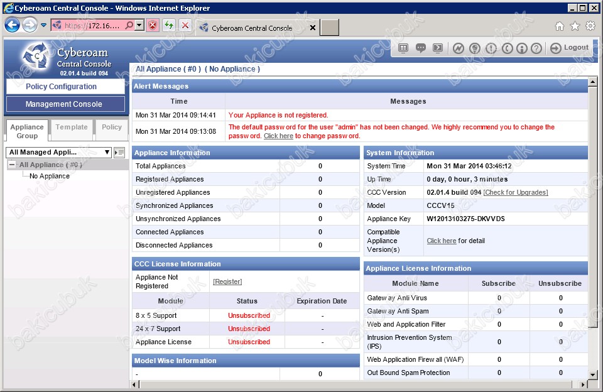Click the horizontal scrollbar left arrow
The image size is (603, 392).
pyautogui.click(x=134, y=384)
